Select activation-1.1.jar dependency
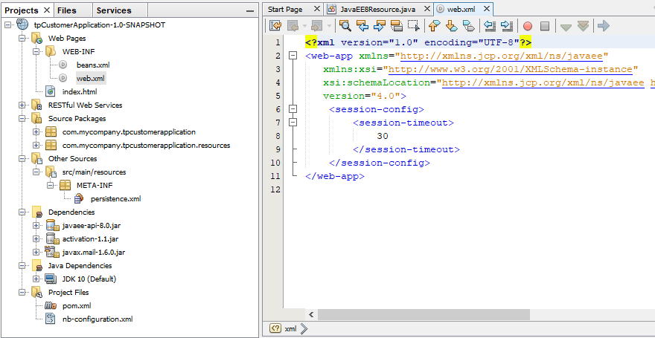This screenshot has height=338, width=655. 90,239
